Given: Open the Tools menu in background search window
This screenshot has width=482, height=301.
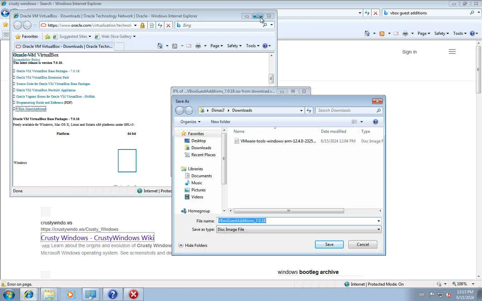Looking at the screenshot, I should [x=460, y=33].
